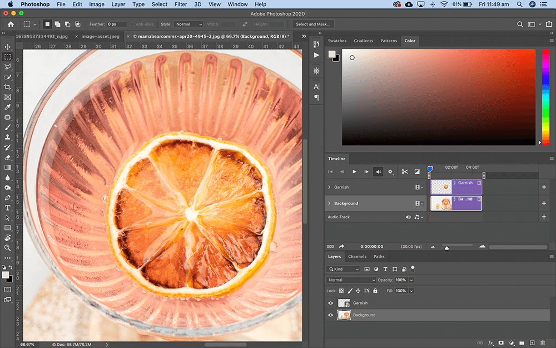Click Share icon in options bar

pos(549,24)
